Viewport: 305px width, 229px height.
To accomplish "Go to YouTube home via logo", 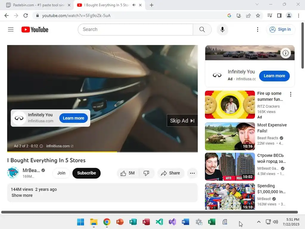I will coord(35,30).
